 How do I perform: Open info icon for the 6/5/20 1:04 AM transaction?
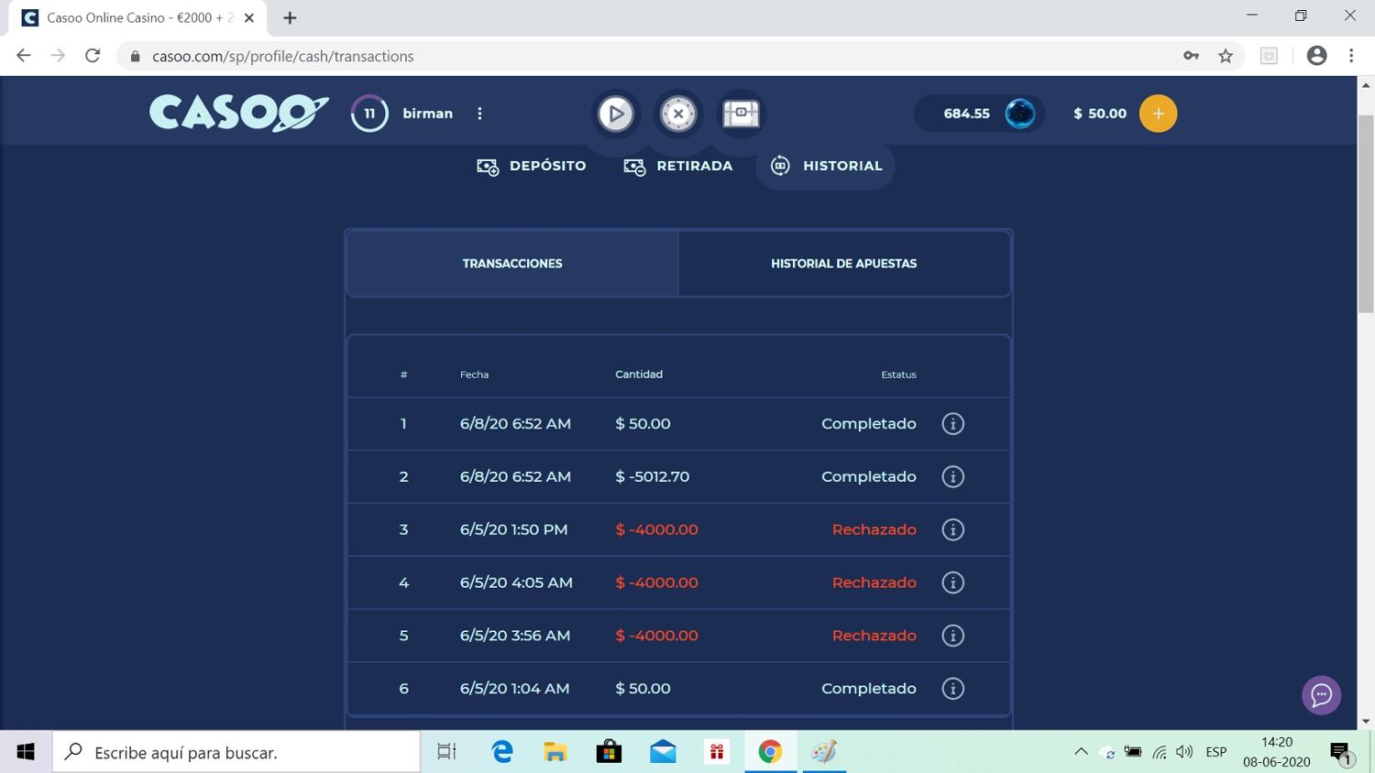click(952, 689)
